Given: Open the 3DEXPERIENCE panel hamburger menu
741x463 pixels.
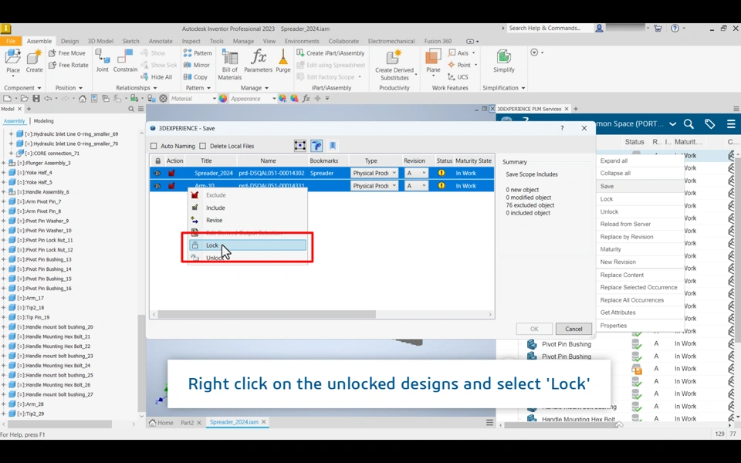Looking at the screenshot, I should (x=731, y=123).
